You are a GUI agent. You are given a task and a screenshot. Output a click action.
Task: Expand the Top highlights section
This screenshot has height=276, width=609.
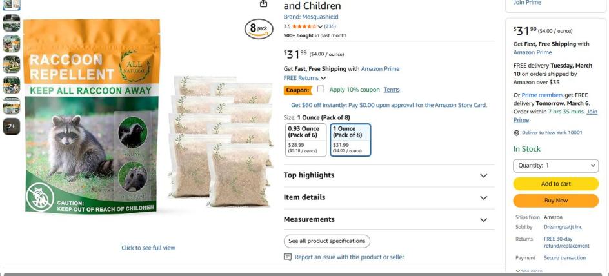[386, 175]
